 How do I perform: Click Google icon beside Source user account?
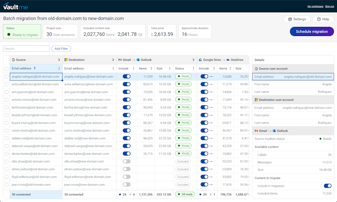tap(256, 69)
